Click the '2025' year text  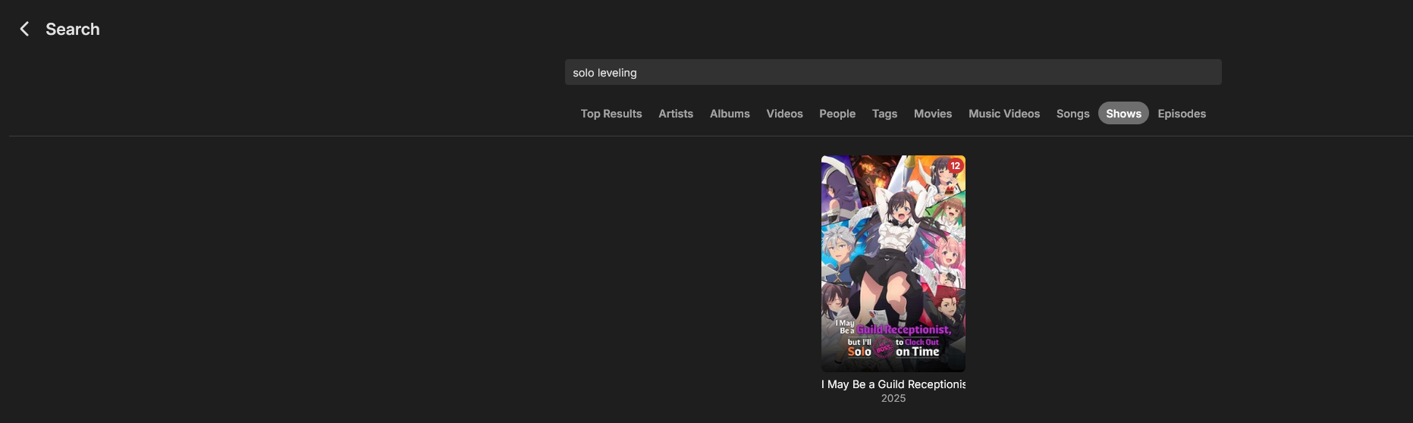tap(893, 398)
